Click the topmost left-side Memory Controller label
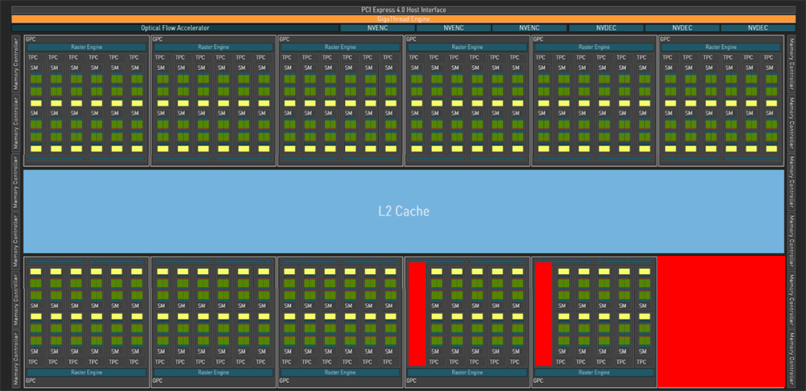806x391 pixels. pyautogui.click(x=16, y=64)
